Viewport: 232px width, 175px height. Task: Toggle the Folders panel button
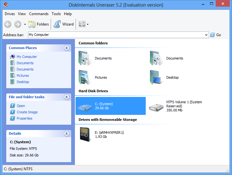pos(38,24)
